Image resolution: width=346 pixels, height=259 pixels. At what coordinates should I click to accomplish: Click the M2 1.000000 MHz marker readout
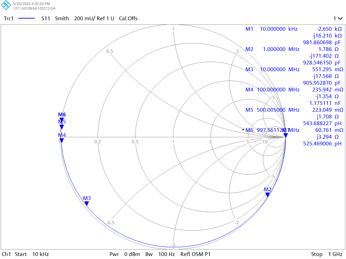tap(273, 49)
